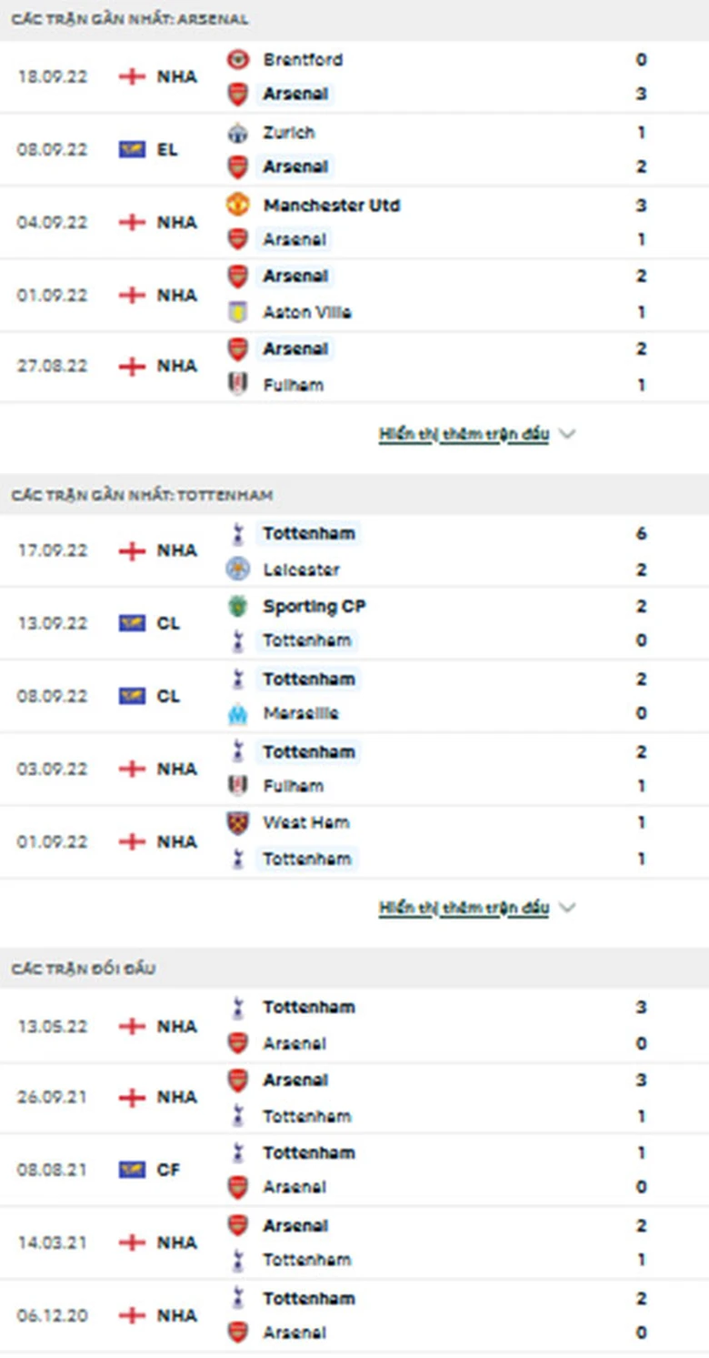Click the Aston Villa crest icon

click(237, 312)
